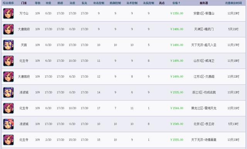Select the 高点 column header
This screenshot has width=247, height=149.
(x=162, y=3)
